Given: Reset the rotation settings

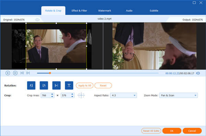Looking at the screenshot, I should click(x=103, y=86).
